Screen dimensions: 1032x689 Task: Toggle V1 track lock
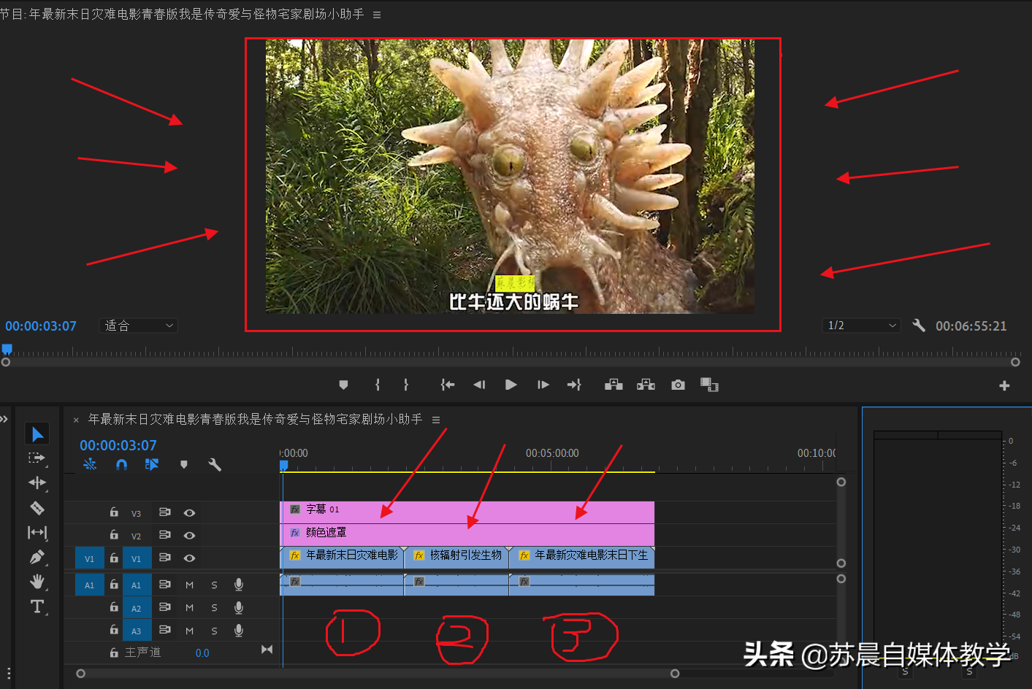pos(114,558)
